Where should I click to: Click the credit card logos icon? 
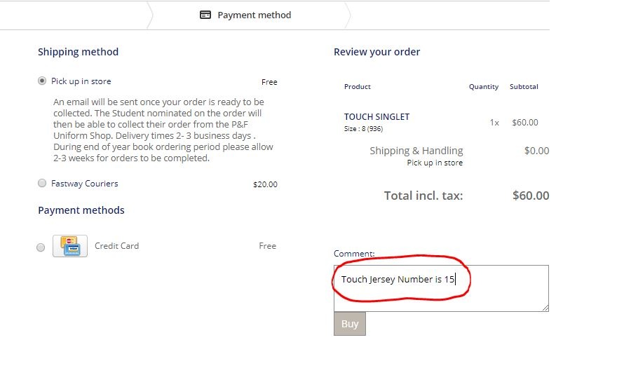[70, 246]
